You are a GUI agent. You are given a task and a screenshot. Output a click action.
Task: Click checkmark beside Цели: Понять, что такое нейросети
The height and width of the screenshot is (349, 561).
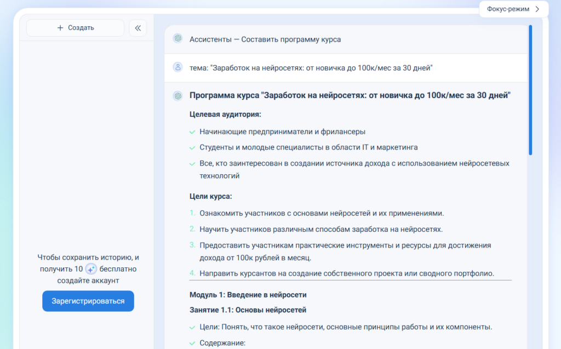[x=192, y=328]
